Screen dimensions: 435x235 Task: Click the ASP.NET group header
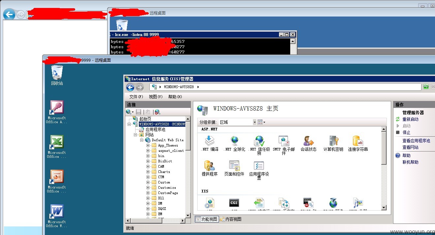coord(209,129)
